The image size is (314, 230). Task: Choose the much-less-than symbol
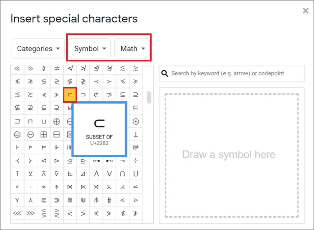17,69
